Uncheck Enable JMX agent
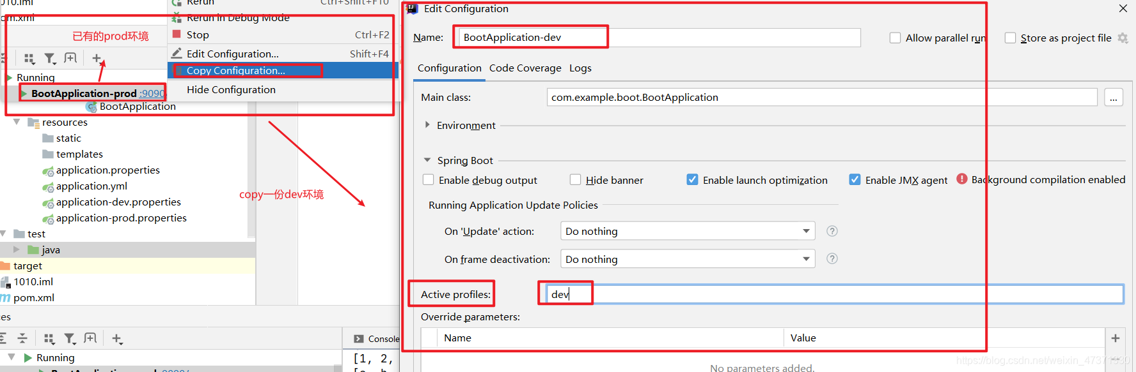This screenshot has height=372, width=1136. pos(855,180)
